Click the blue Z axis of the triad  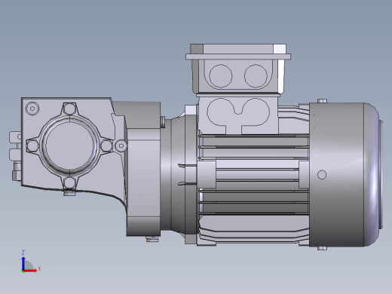click(x=23, y=263)
